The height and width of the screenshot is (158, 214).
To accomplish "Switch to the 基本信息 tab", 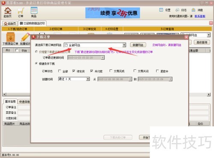I will (x=10, y=101).
